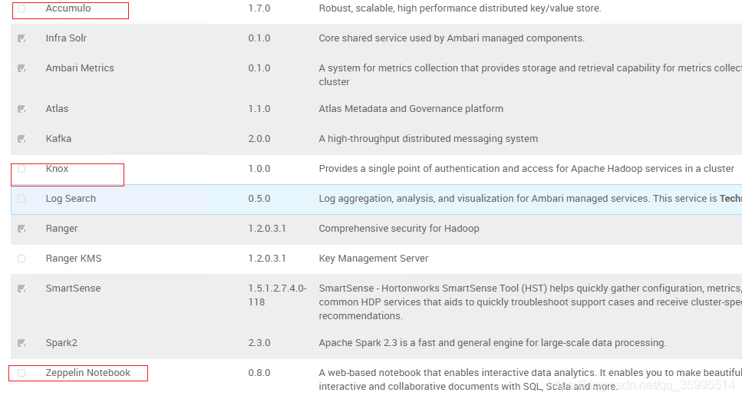Click Spark2 version 2.3.0

coord(259,343)
